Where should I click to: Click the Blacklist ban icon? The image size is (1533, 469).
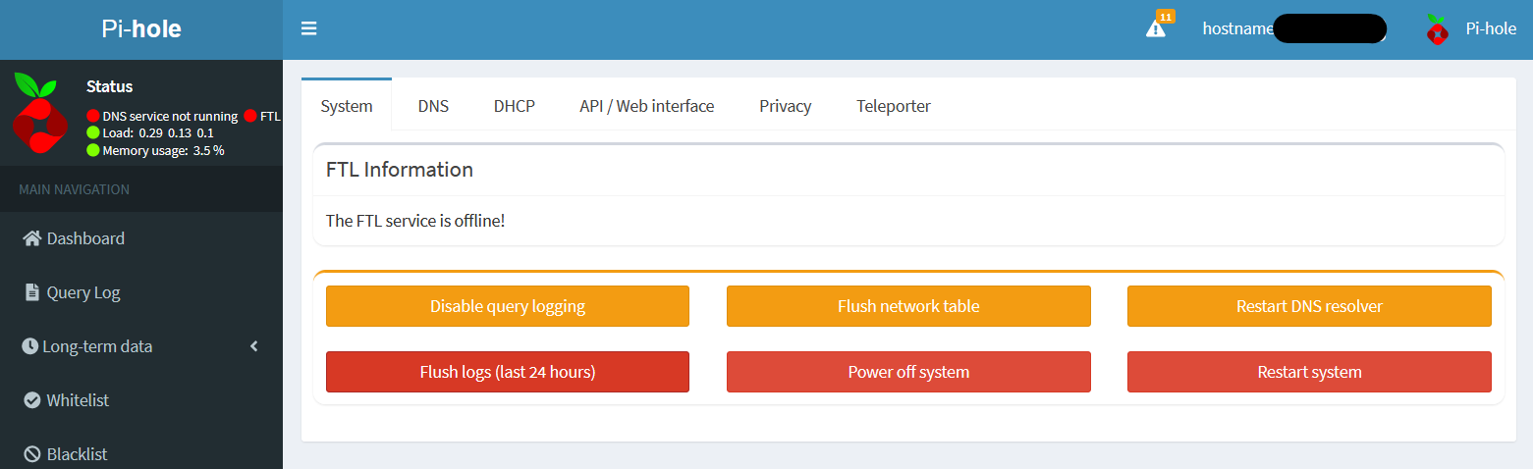31,454
